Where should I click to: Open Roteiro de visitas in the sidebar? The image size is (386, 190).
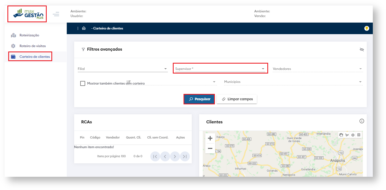[32, 46]
